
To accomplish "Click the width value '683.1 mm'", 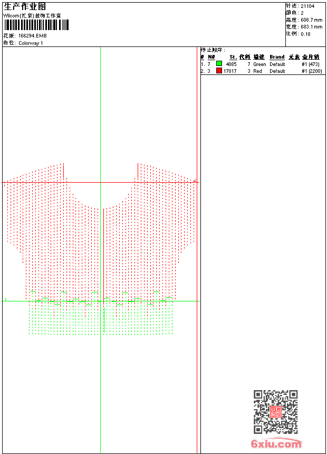I will pyautogui.click(x=311, y=27).
